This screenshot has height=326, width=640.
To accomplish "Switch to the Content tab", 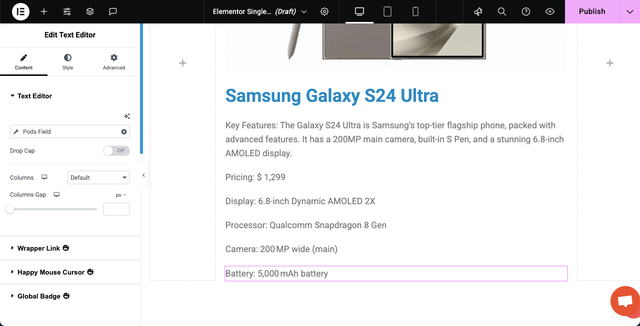I will 23,62.
